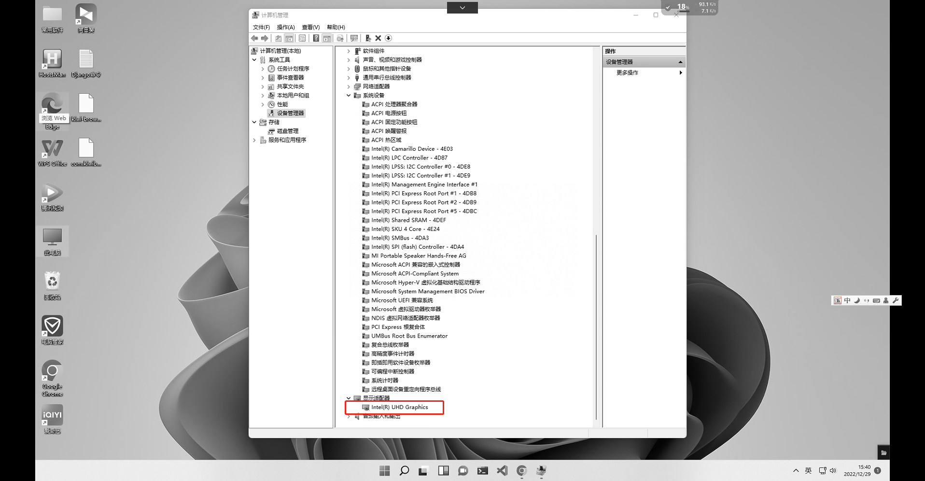The height and width of the screenshot is (481, 925).
Task: Click the disable device down-arrow icon
Action: [388, 38]
